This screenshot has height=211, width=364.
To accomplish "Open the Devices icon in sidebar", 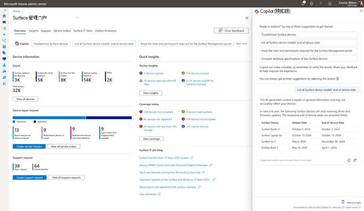I will coord(4,41).
